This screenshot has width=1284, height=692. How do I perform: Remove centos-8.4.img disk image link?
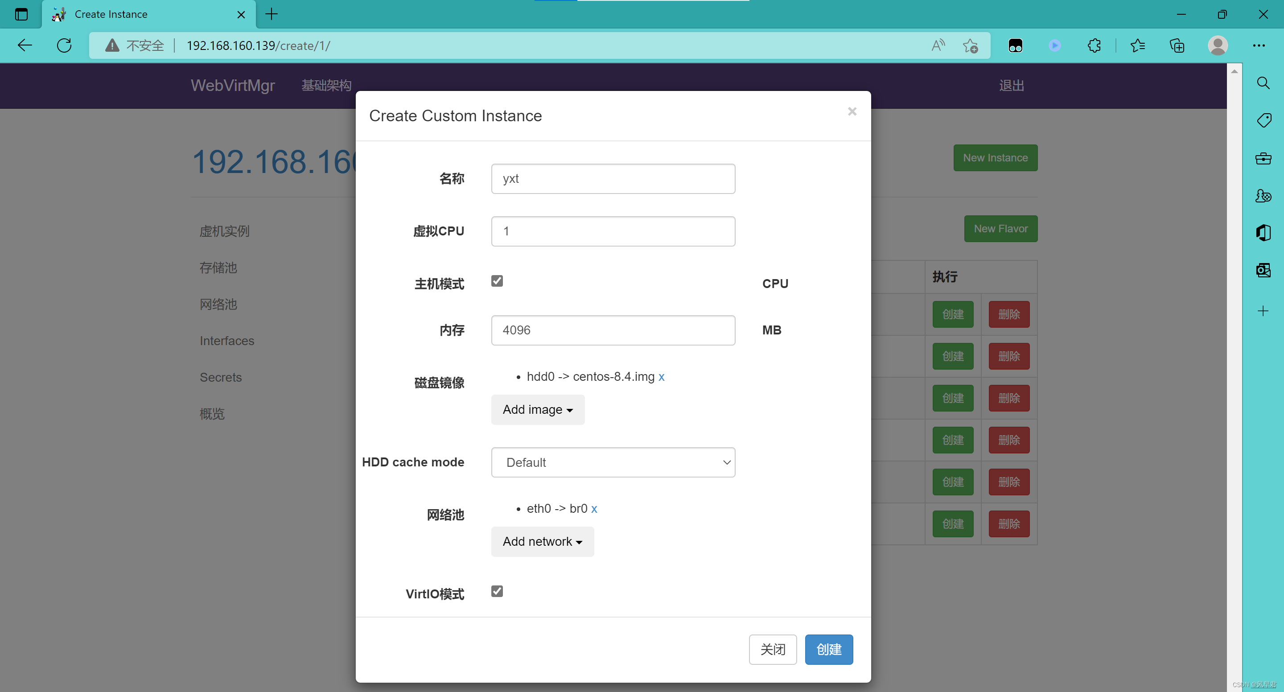[661, 377]
